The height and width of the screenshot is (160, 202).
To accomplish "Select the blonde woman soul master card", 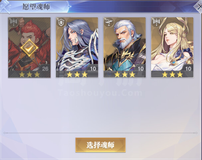I will click(x=172, y=47).
